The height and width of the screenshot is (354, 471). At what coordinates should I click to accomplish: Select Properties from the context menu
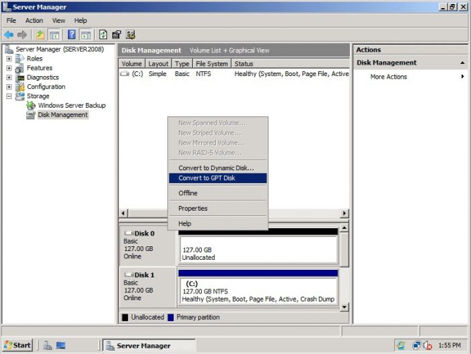(218, 208)
